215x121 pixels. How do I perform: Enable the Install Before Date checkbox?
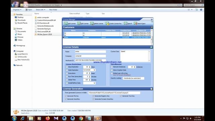tap(67, 83)
